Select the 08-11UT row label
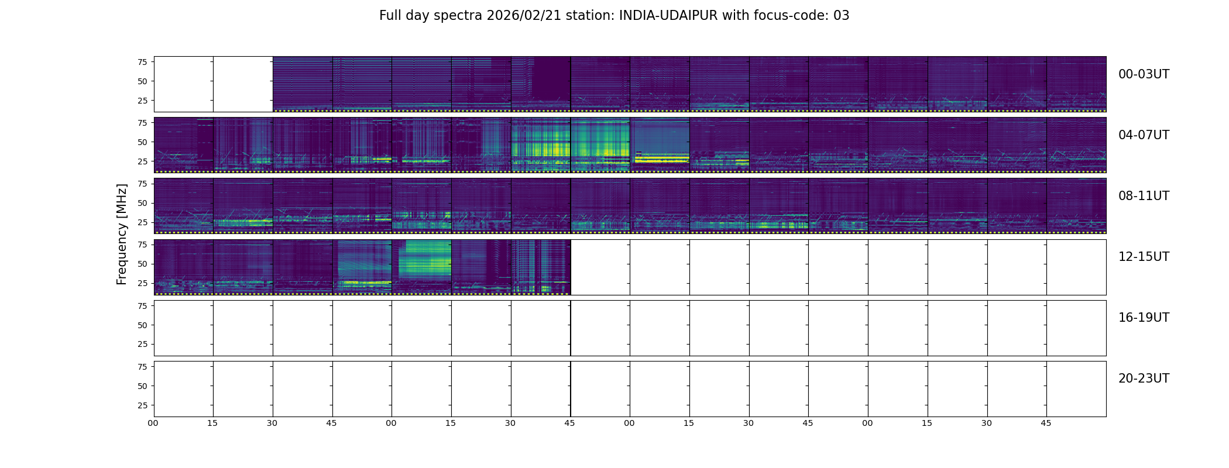The height and width of the screenshot is (468, 1229). click(1144, 196)
